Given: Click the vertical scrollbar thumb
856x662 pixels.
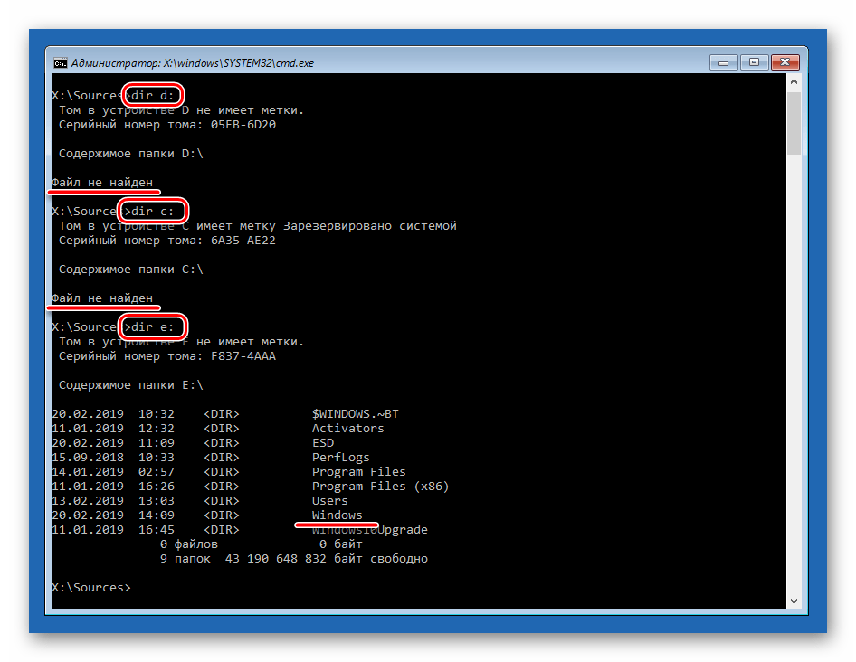Looking at the screenshot, I should pyautogui.click(x=794, y=122).
